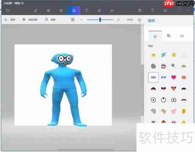Image resolution: width=195 pixels, height=152 pixels.
Task: Pick the orange shield-shaped sticker
Action: 184,111
